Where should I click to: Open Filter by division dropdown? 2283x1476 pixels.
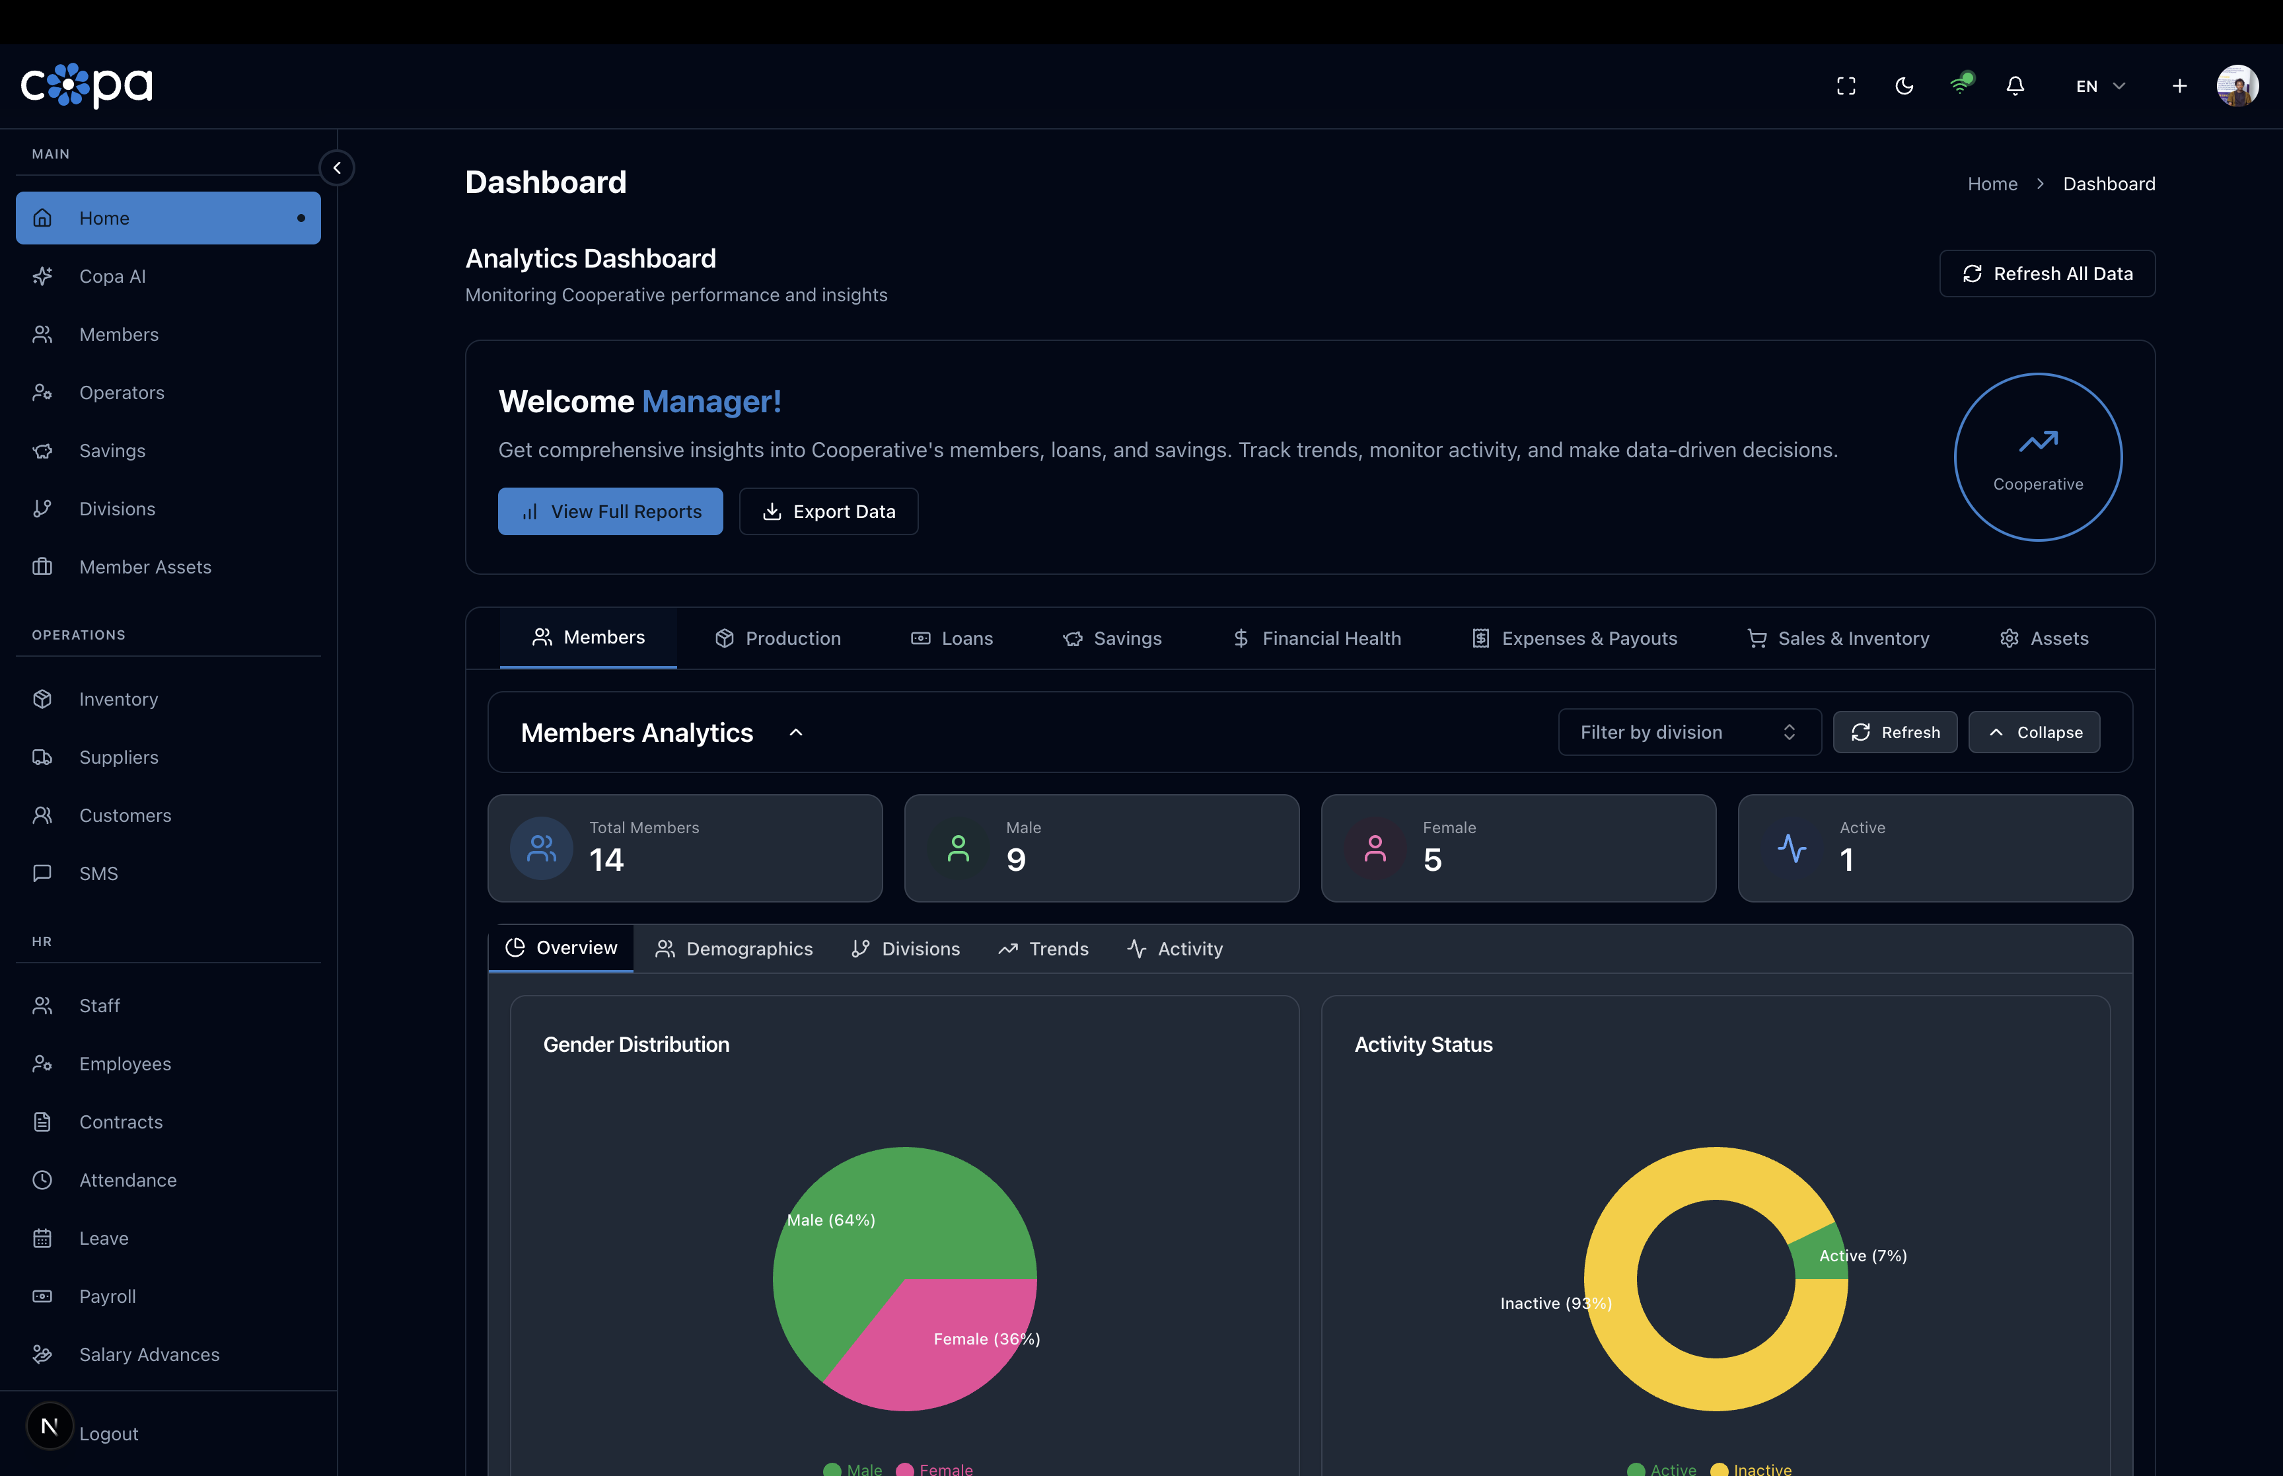[1690, 732]
